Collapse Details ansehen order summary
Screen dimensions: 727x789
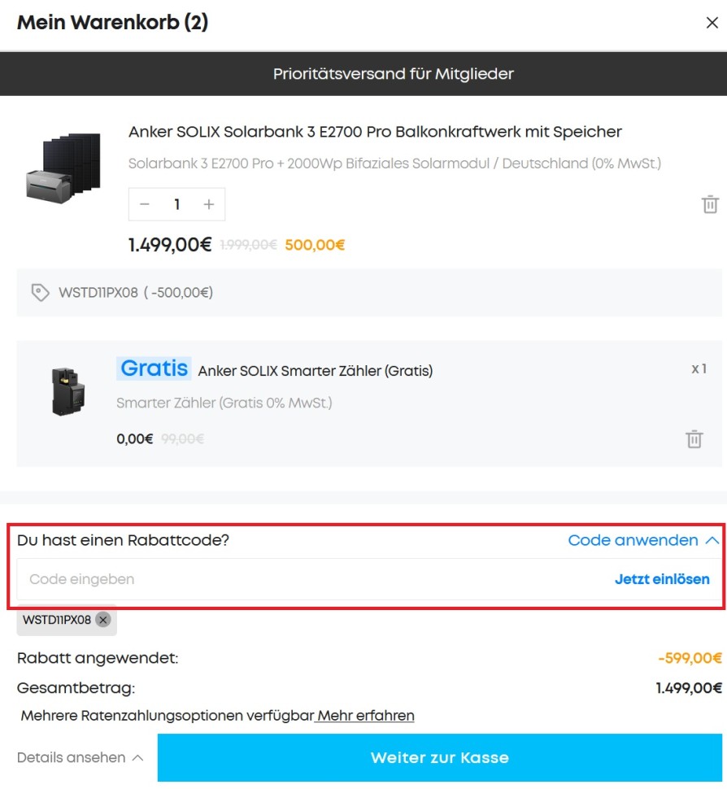pos(80,757)
